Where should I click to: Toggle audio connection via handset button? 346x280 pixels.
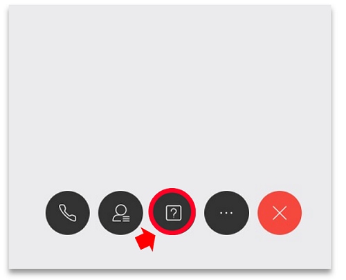click(x=68, y=212)
